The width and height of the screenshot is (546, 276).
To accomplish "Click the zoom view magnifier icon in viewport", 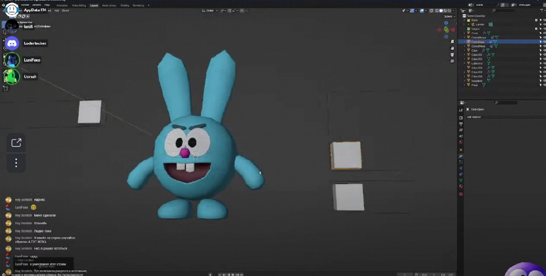I will 452,42.
